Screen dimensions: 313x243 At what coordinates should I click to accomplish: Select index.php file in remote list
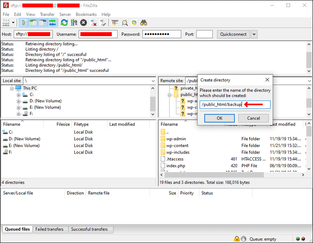(175, 166)
